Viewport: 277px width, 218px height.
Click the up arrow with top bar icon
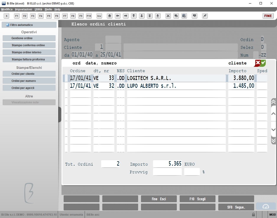tap(150, 16)
